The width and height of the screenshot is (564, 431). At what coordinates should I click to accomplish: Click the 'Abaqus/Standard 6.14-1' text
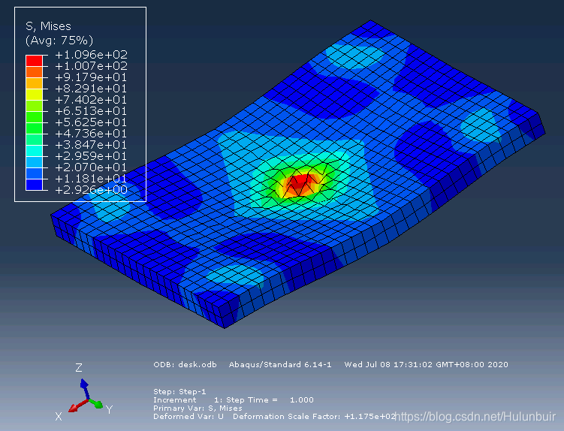coord(280,365)
